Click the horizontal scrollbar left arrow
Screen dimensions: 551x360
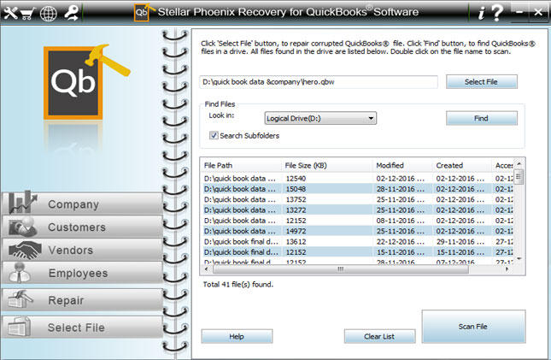[206, 269]
